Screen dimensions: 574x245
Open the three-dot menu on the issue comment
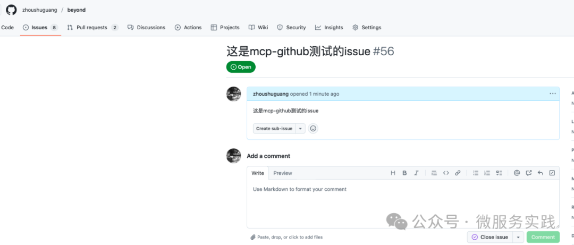click(553, 94)
